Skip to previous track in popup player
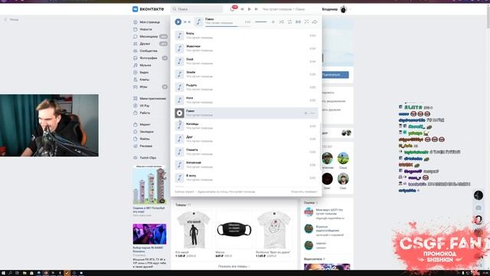Screen dimensions: 490x276 pyautogui.click(x=185, y=22)
